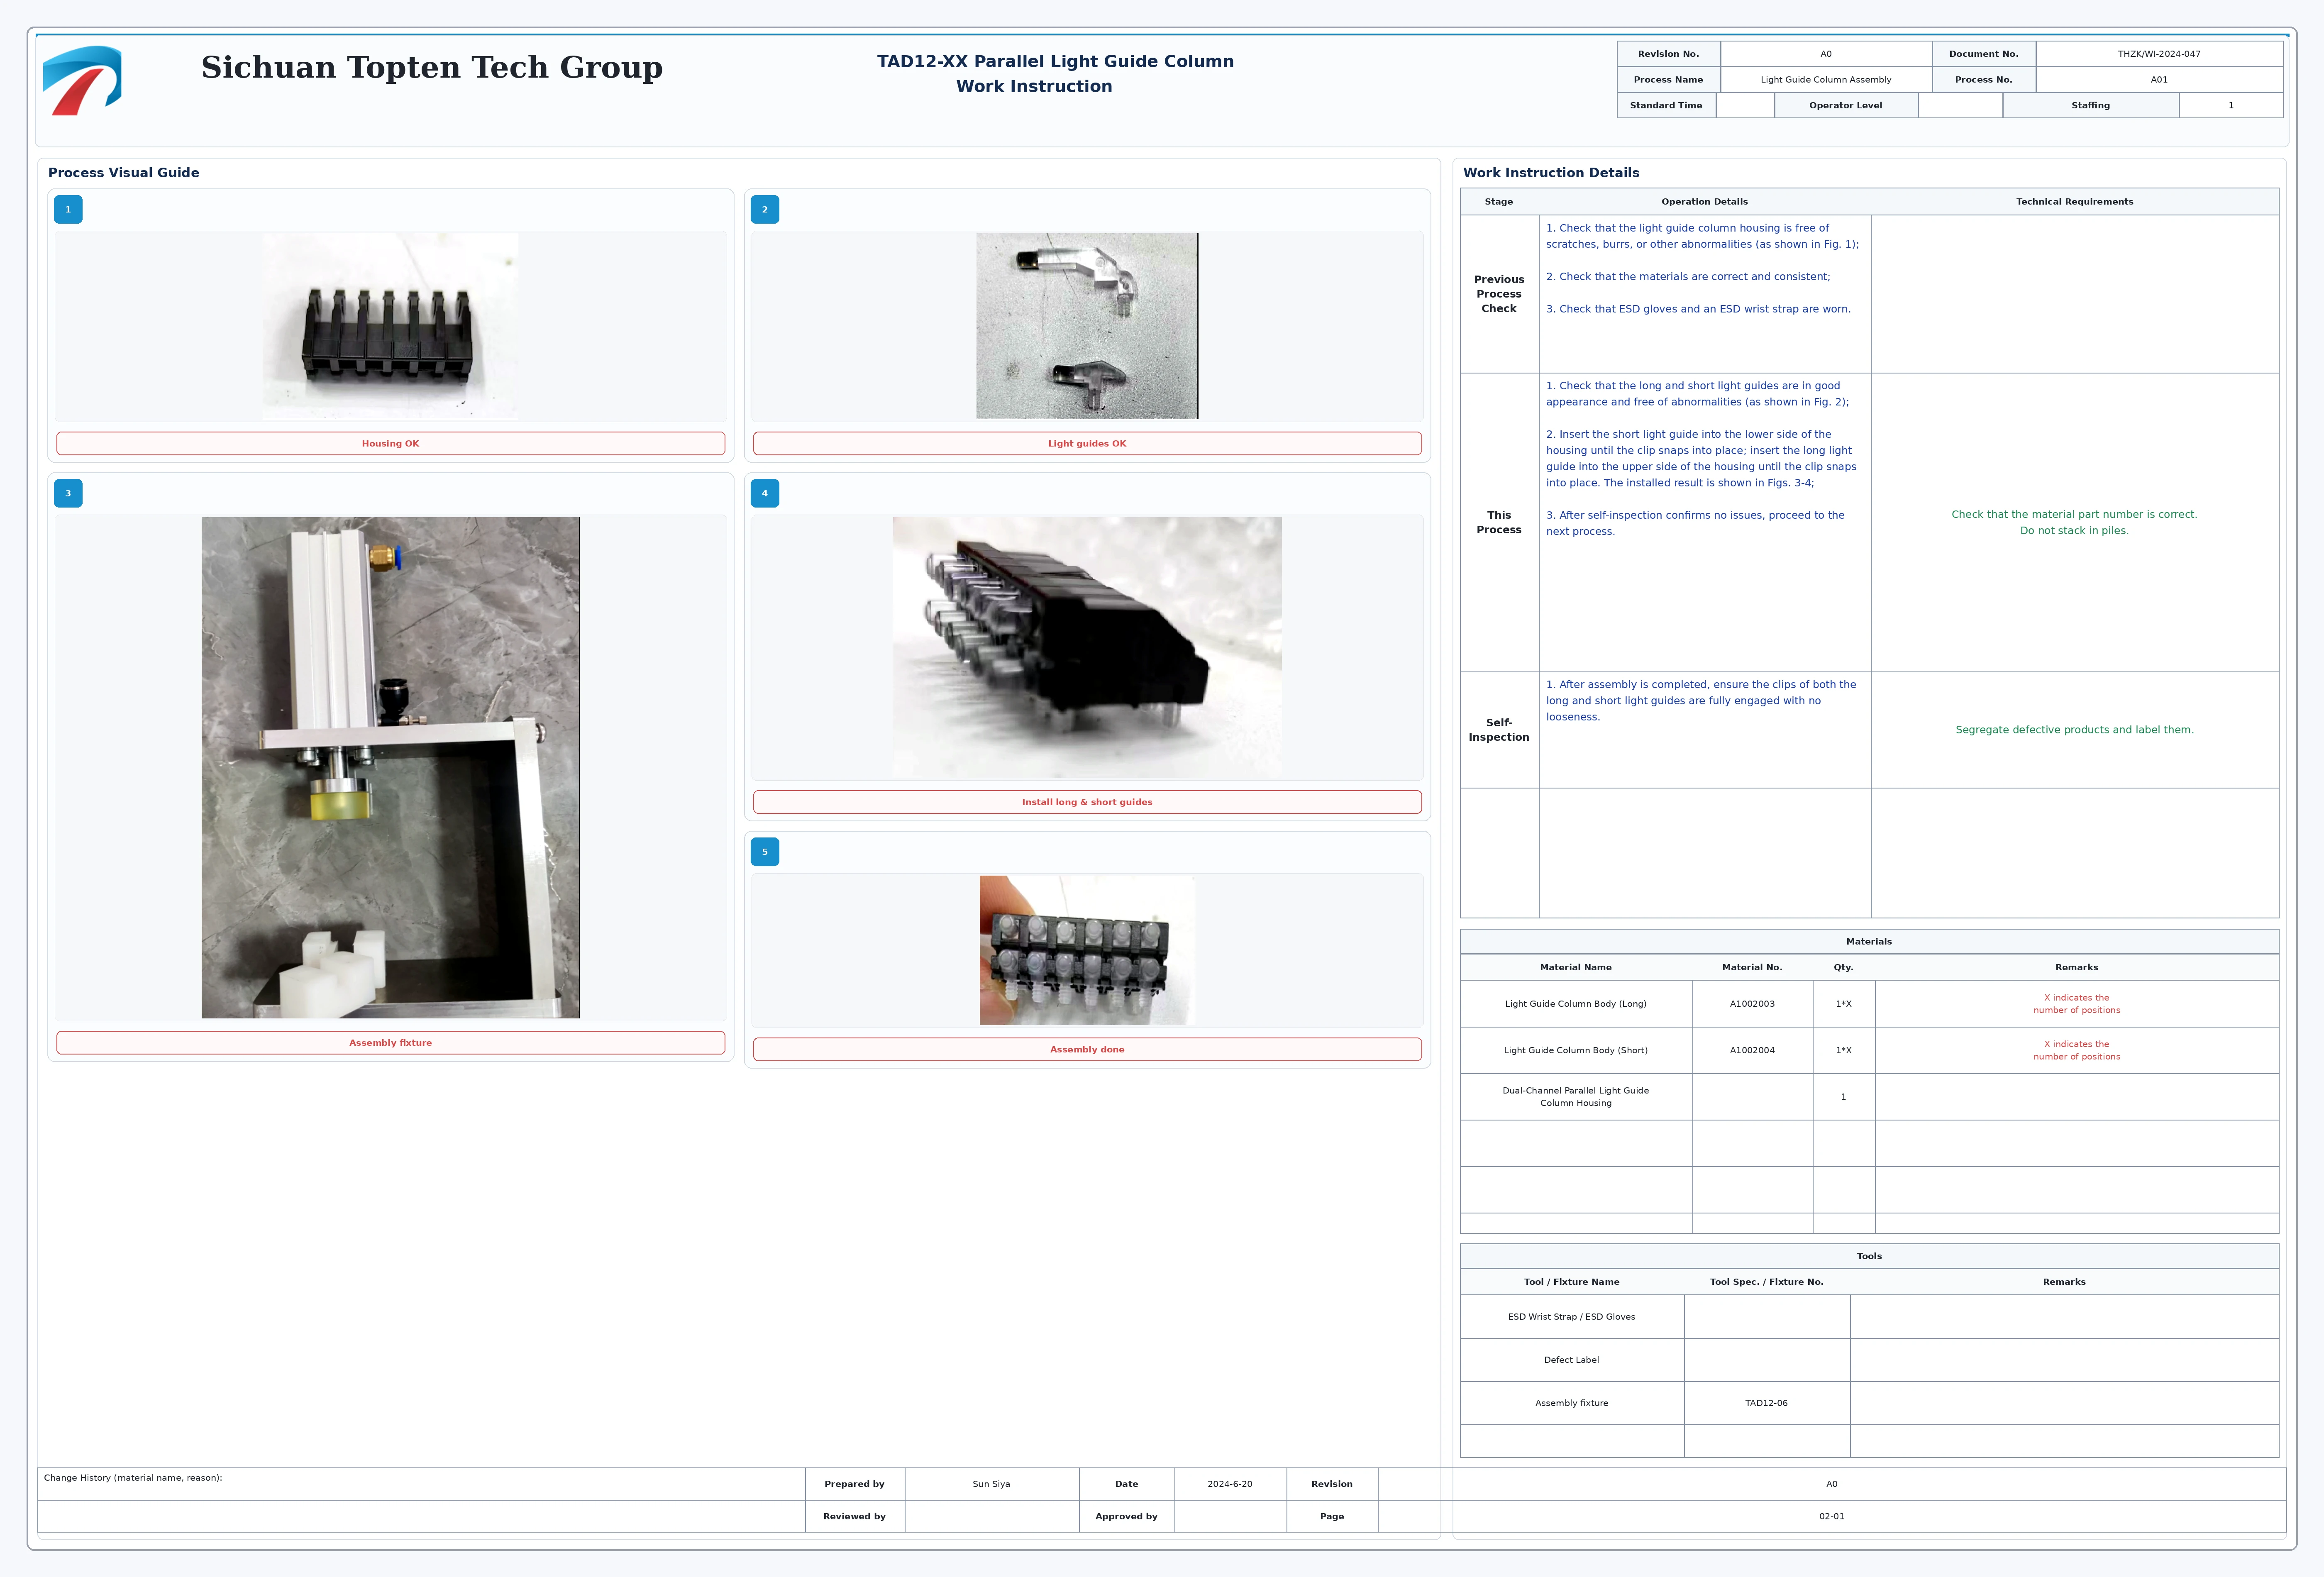
Task: Click the empty 'Reviewed by' field
Action: (991, 1516)
